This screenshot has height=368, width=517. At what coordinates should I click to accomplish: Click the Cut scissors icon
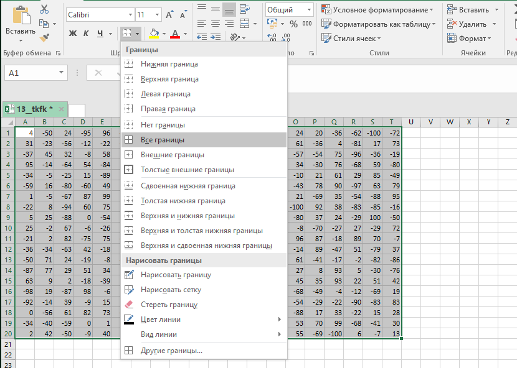pyautogui.click(x=44, y=9)
